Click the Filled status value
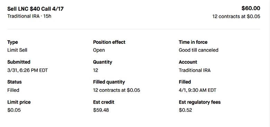The image size is (270, 127). pos(13,90)
